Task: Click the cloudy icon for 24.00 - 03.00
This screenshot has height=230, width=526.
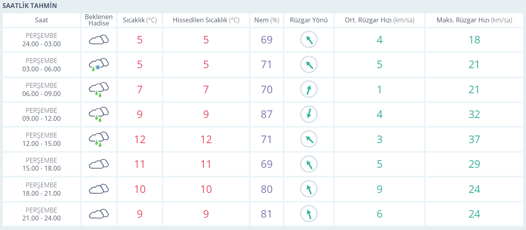Action: coord(99,39)
